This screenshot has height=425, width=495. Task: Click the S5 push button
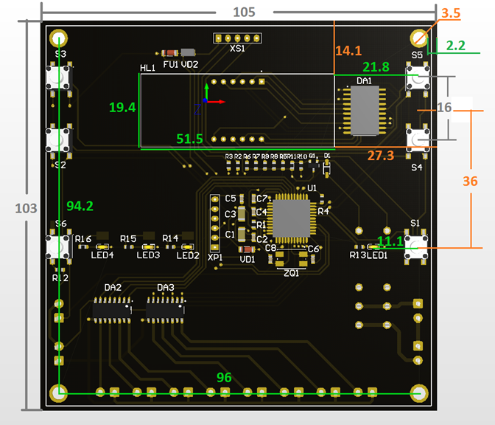coord(418,78)
